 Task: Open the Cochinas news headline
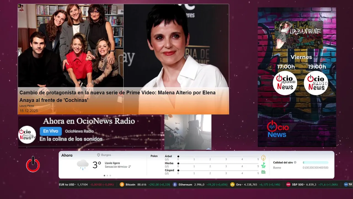coord(117,96)
